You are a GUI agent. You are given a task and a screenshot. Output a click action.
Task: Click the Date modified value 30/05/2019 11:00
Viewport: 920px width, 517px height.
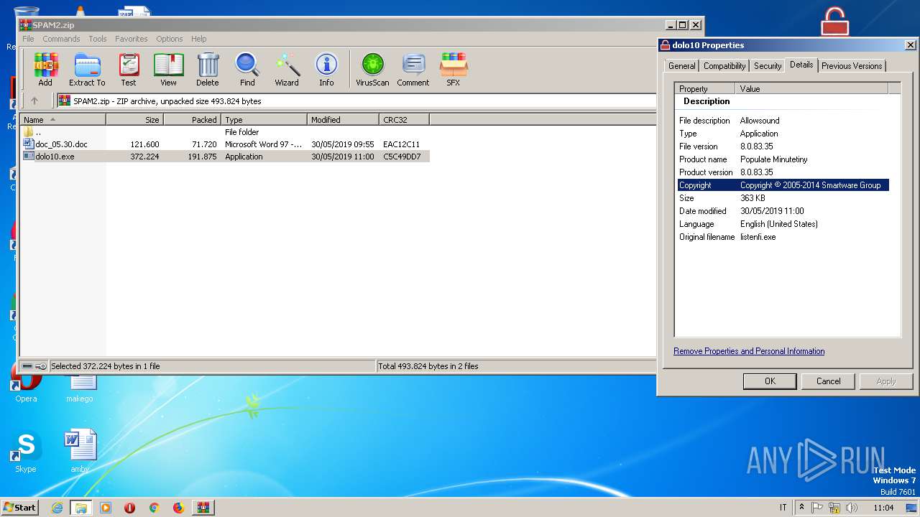[772, 211]
